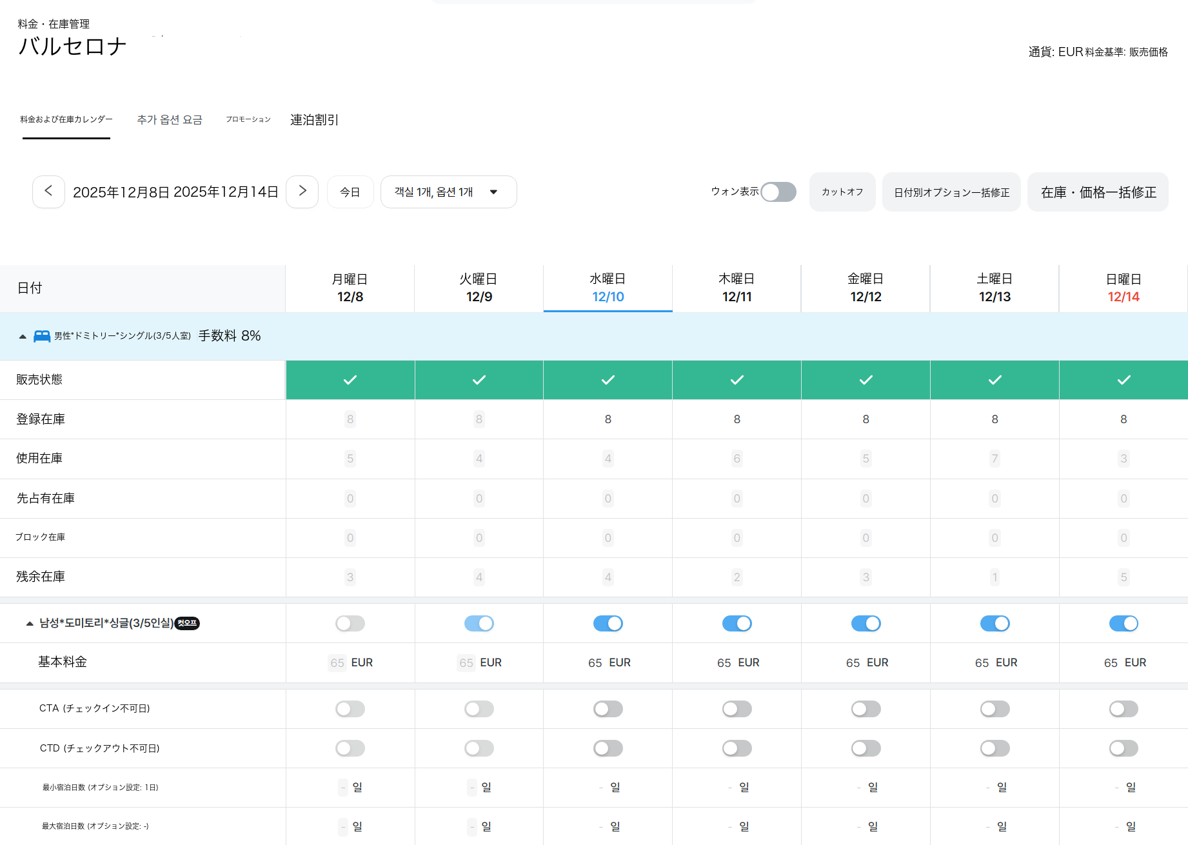This screenshot has height=845, width=1188.
Task: Click sale status checkmark for 12/13
Action: pos(995,380)
